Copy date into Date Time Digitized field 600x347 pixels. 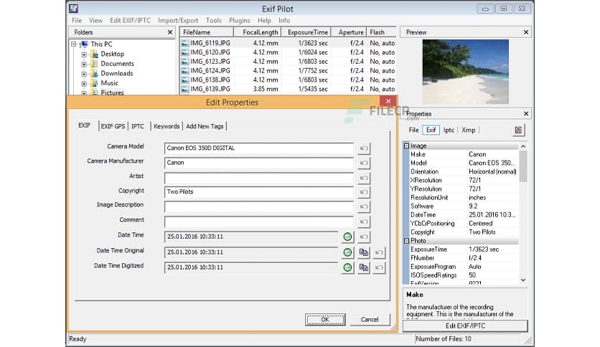(364, 267)
